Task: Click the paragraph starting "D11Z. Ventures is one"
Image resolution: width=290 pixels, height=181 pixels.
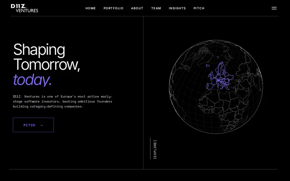Action: coord(62,101)
